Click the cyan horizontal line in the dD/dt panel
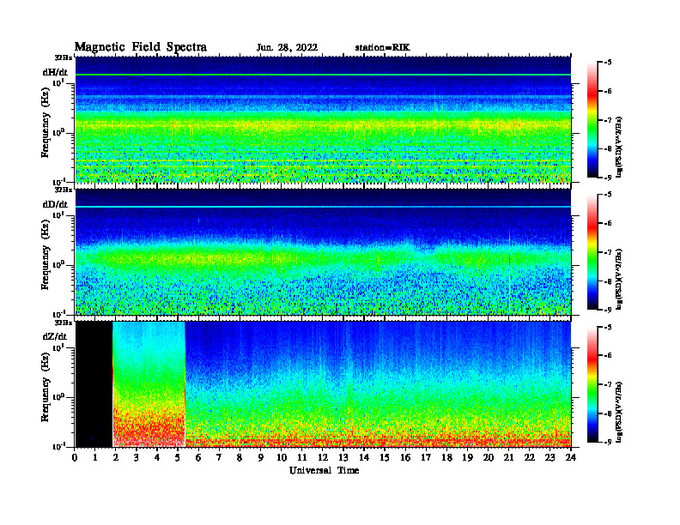680x525 pixels. click(323, 207)
